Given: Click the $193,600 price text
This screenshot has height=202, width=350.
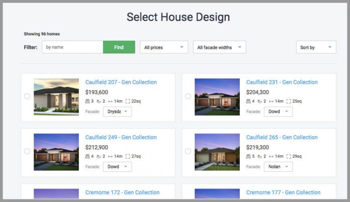Looking at the screenshot, I should point(97,92).
